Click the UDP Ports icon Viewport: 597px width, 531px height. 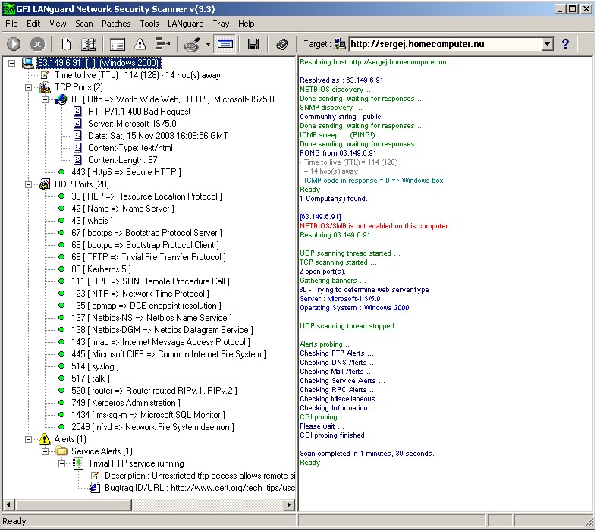click(x=45, y=184)
